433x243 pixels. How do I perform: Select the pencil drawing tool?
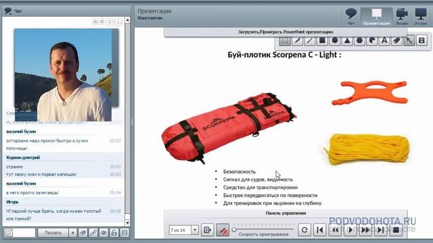point(298,40)
